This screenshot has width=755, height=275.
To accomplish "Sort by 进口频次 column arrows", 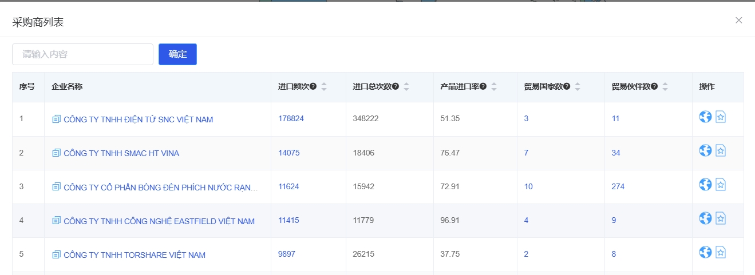I will [x=324, y=87].
